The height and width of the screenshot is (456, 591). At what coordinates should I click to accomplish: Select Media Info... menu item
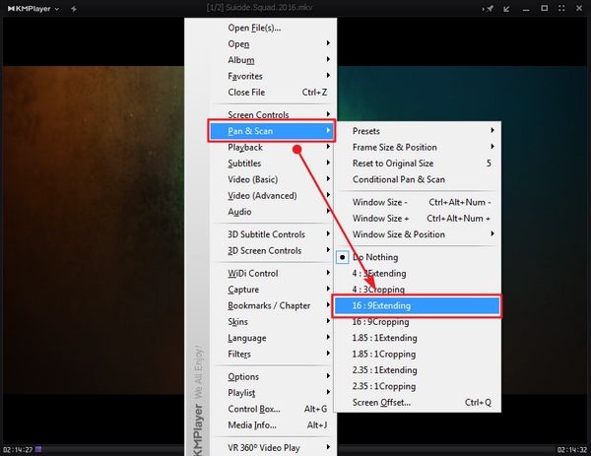272,425
